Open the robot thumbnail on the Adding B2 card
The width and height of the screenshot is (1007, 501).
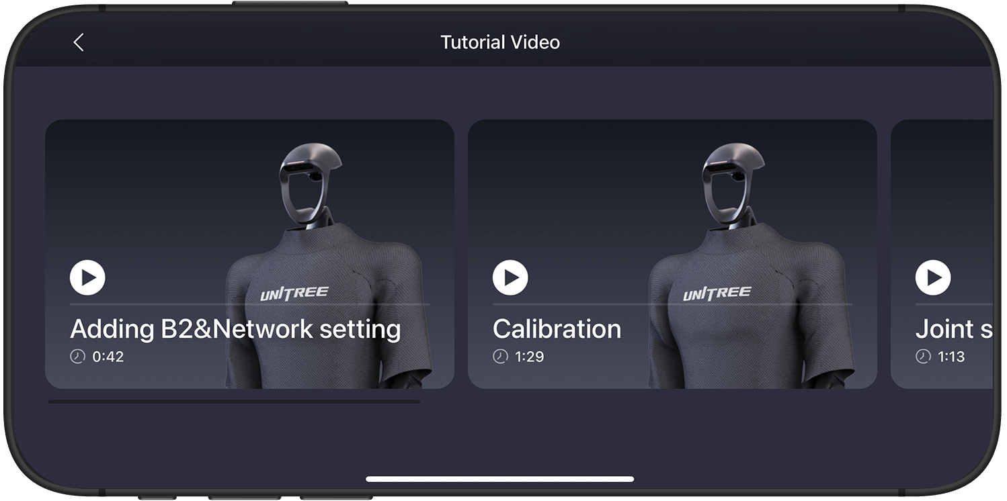click(327, 265)
